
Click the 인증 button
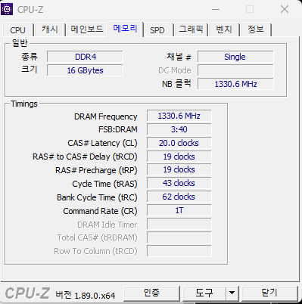tap(151, 293)
